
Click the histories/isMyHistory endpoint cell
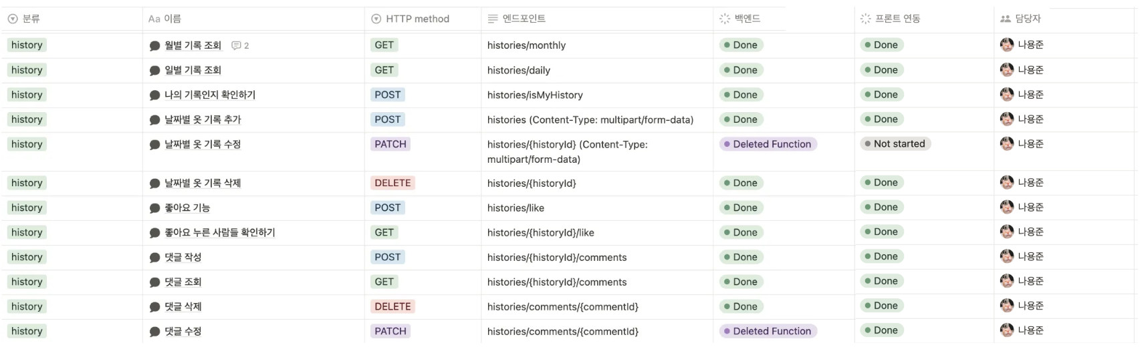[597, 95]
